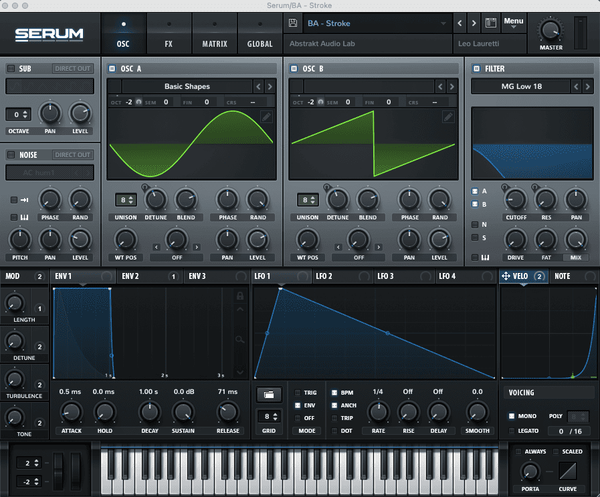Select next filter type after MG Low 18

pyautogui.click(x=588, y=86)
